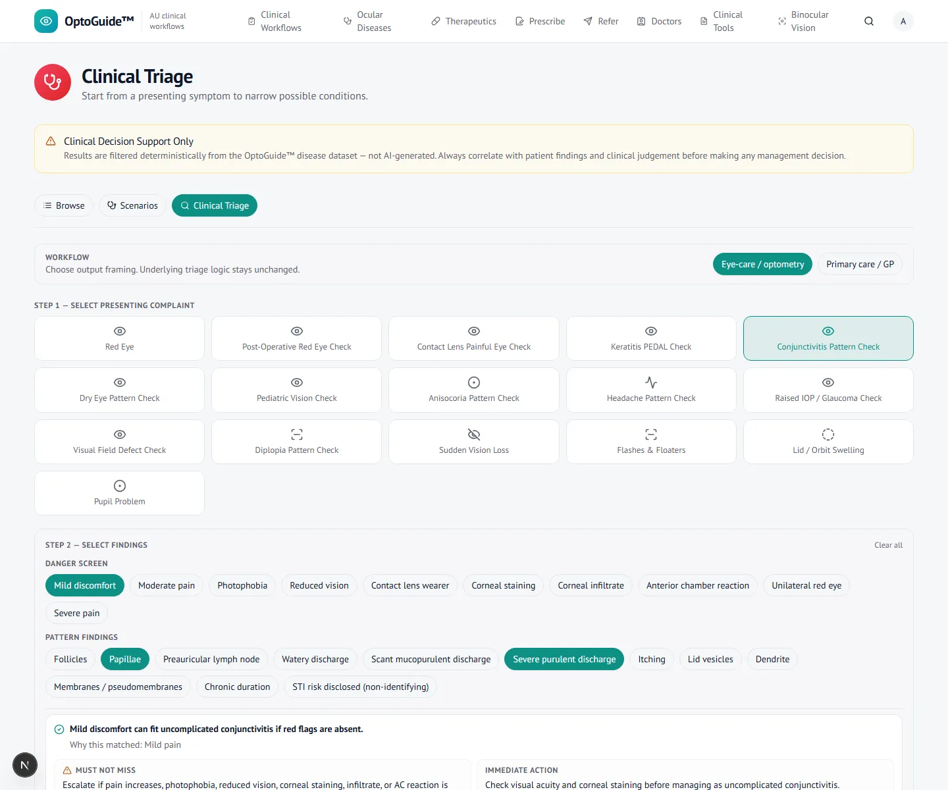948x790 pixels.
Task: Toggle Lid vesicles finding
Action: pos(710,659)
